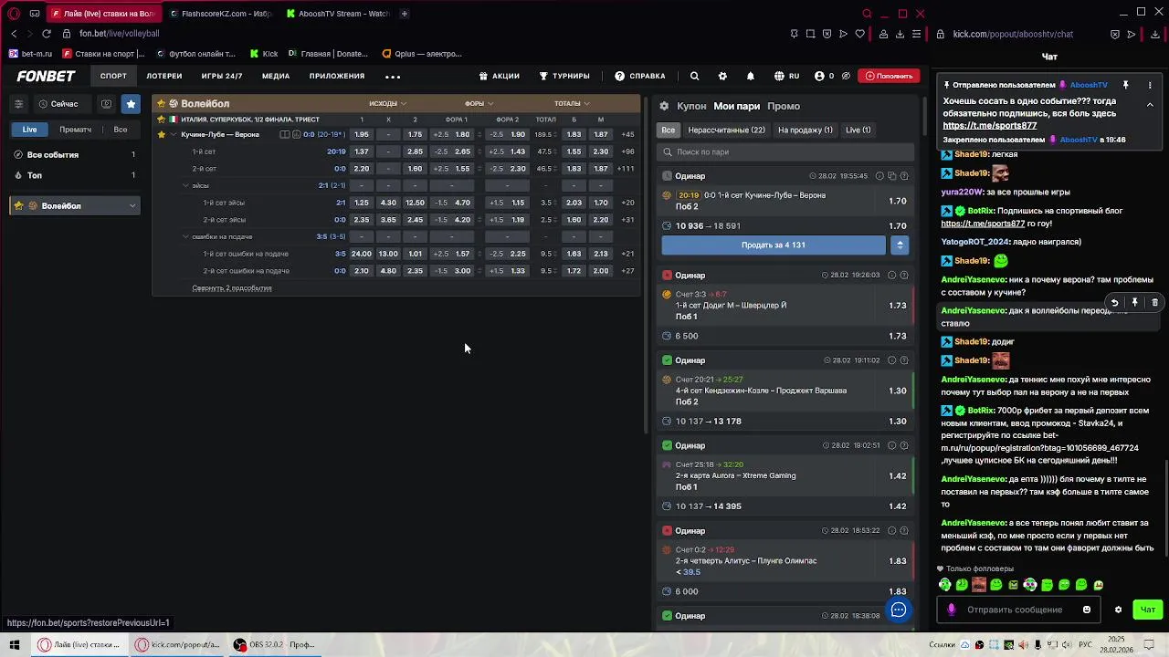
Task: Select the Прематч filter in sidebar
Action: tap(76, 130)
